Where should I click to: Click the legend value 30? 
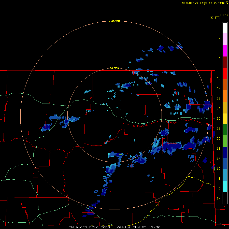pyautogui.click(x=219, y=118)
